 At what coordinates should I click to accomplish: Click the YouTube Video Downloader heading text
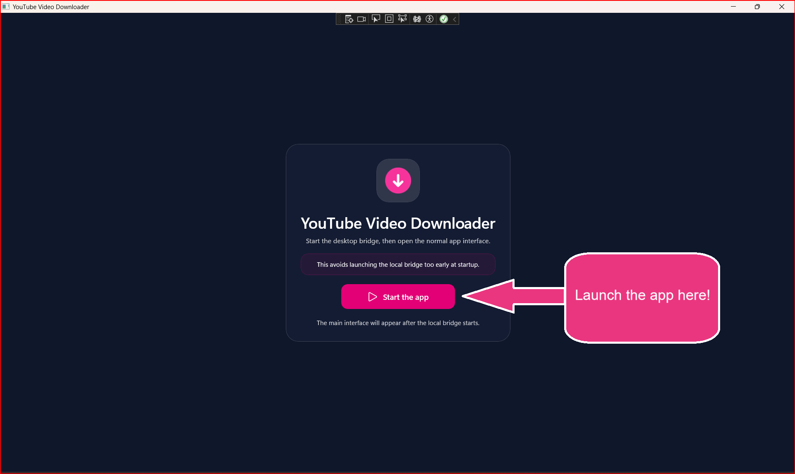[398, 223]
